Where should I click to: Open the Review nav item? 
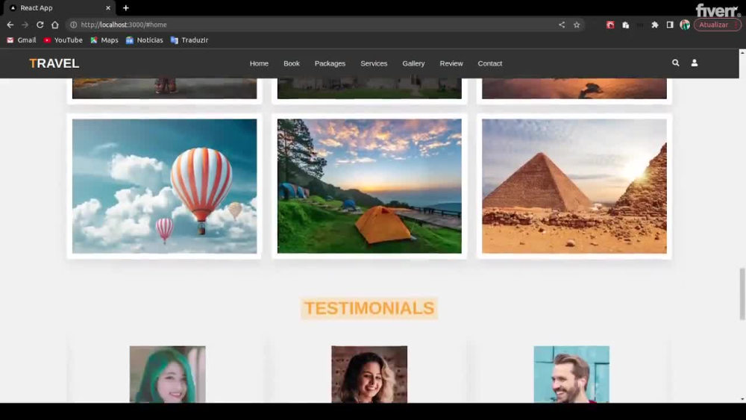[x=451, y=63]
